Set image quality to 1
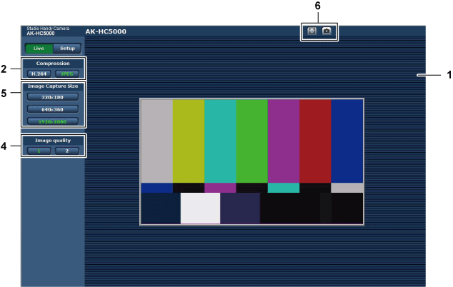The image size is (453, 287). [39, 151]
